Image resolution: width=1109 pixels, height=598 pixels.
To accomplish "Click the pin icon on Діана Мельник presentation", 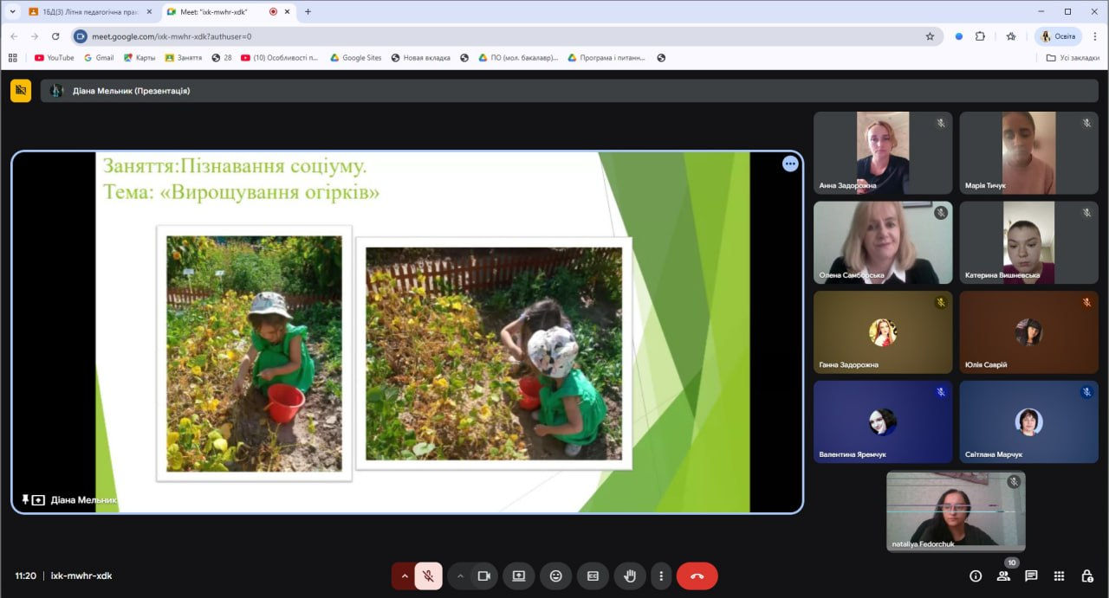I will click(26, 499).
